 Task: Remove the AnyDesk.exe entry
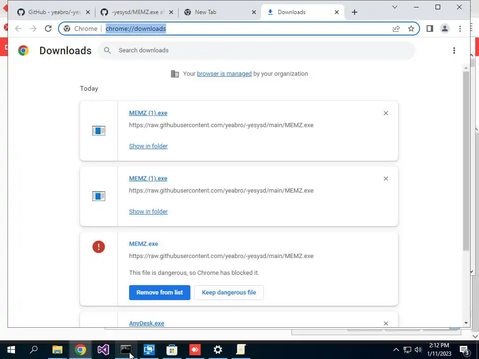[x=386, y=323]
